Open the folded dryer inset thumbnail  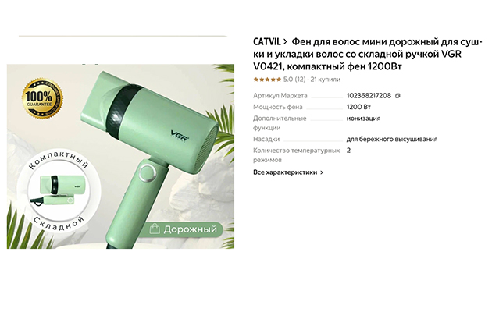59,191
